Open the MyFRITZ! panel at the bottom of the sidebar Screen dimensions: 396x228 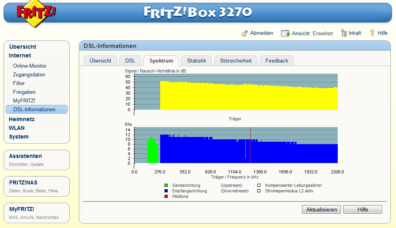36,213
